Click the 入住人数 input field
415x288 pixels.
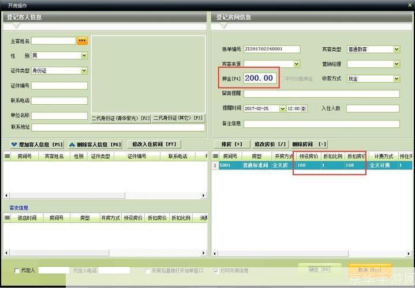373,108
